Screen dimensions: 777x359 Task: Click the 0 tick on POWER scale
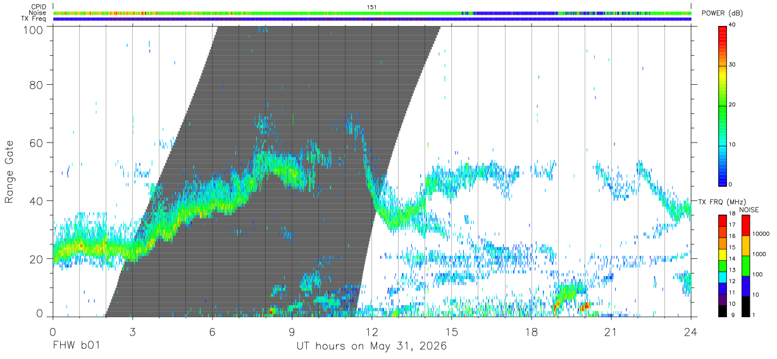[731, 184]
